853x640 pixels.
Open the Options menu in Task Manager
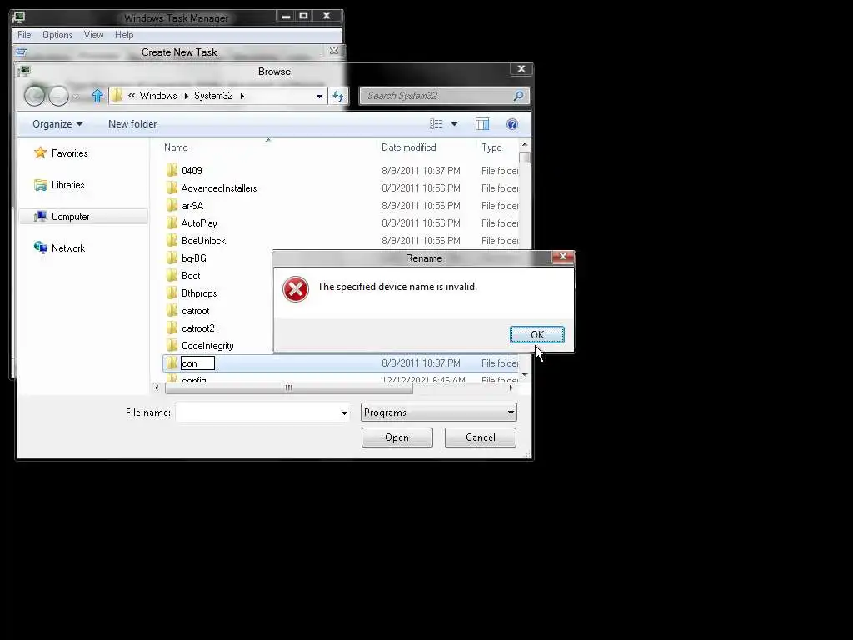pyautogui.click(x=57, y=35)
